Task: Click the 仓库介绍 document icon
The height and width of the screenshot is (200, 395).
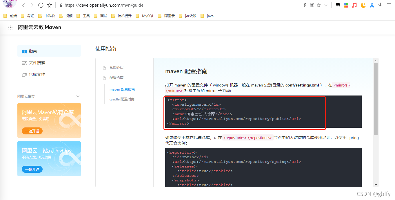Action: coord(104,68)
